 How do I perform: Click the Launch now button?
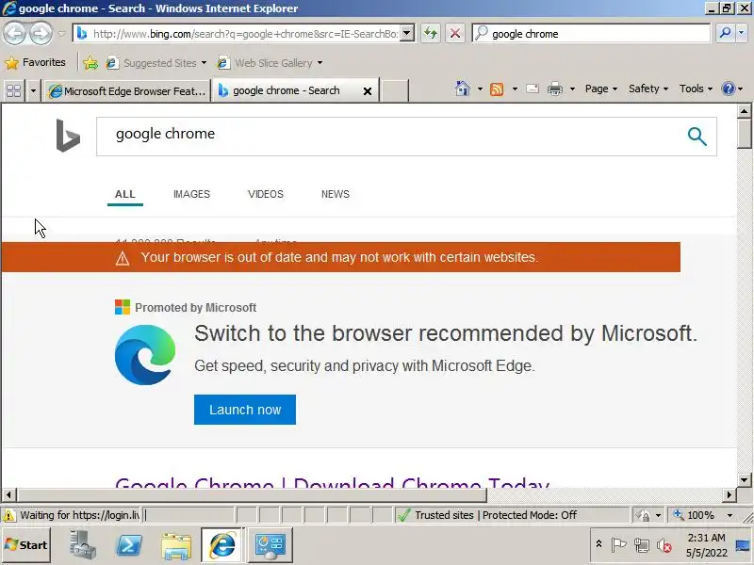(x=245, y=410)
